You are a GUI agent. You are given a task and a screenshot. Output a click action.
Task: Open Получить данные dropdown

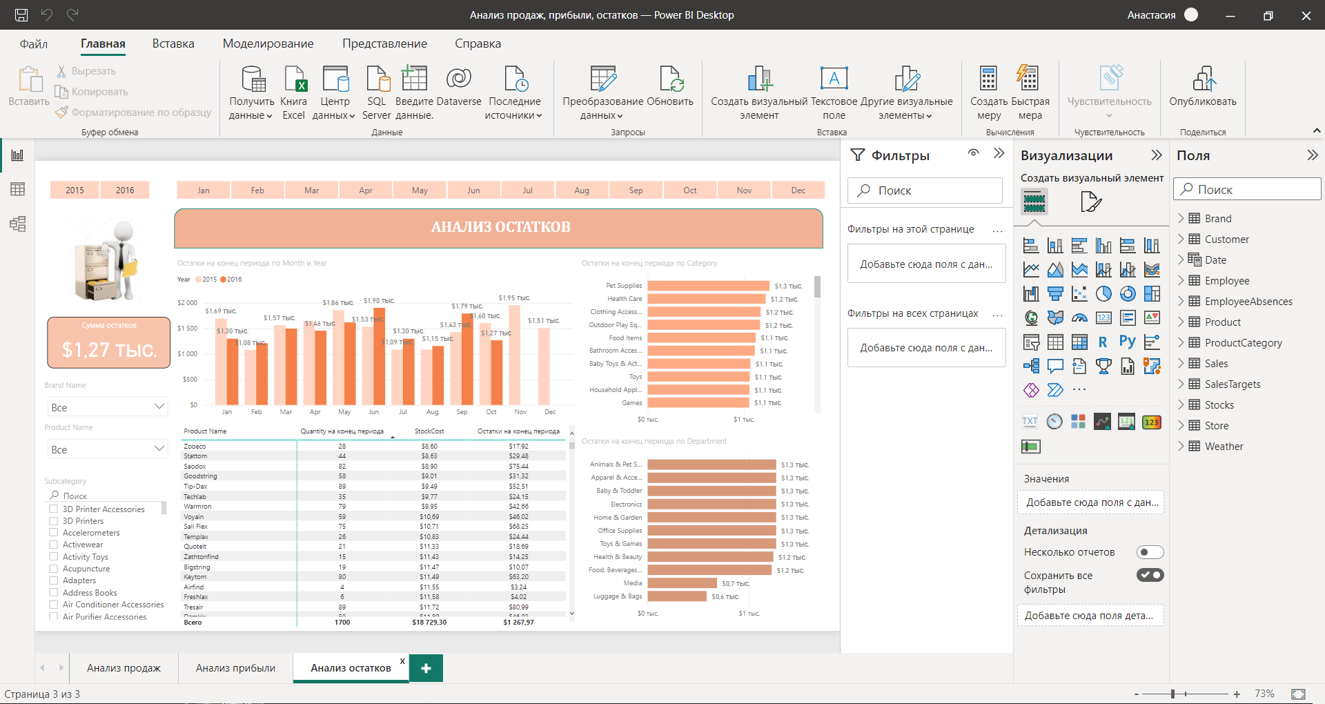click(251, 92)
